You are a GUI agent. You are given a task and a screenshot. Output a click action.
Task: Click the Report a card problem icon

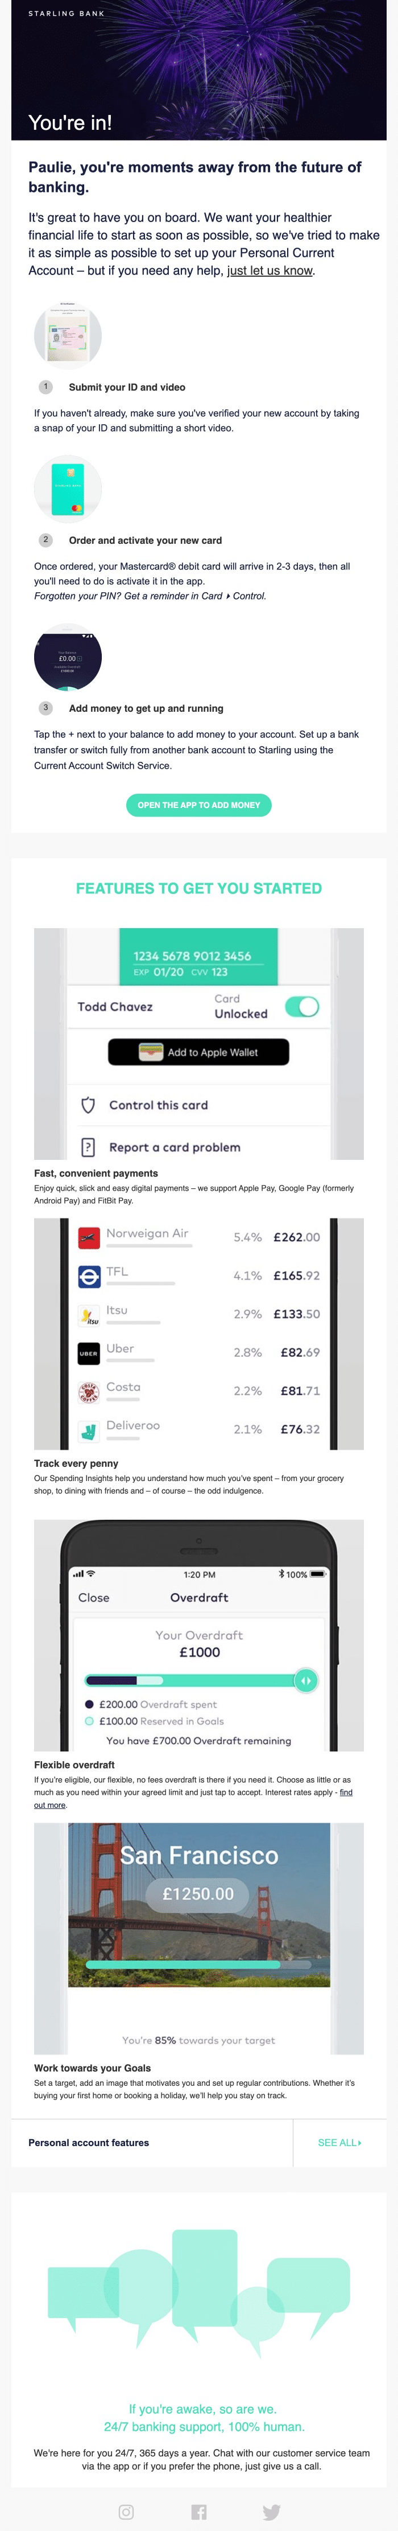[88, 1147]
